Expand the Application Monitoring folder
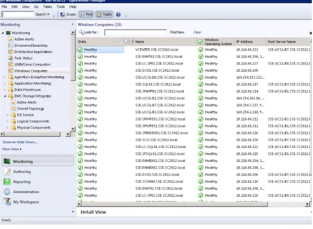The width and height of the screenshot is (313, 229). click(5, 84)
